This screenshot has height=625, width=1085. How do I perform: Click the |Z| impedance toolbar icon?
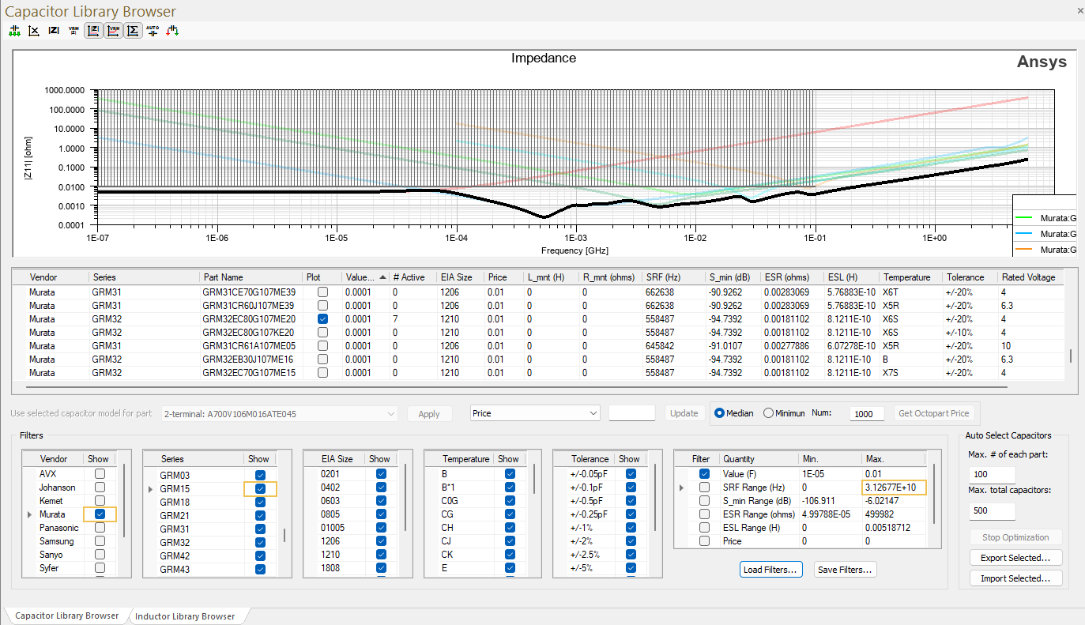pos(54,31)
